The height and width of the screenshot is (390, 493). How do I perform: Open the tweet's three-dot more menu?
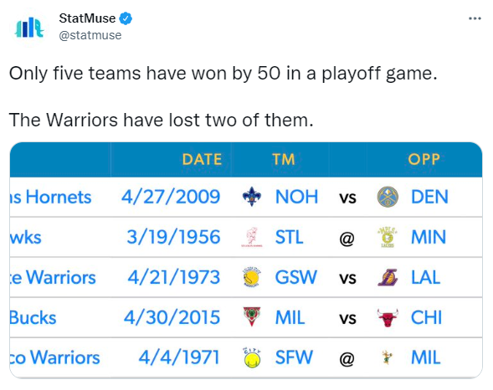tap(475, 18)
